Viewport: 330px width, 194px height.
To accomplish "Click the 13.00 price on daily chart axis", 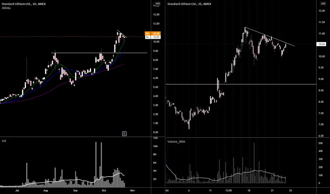I will 157,14.
